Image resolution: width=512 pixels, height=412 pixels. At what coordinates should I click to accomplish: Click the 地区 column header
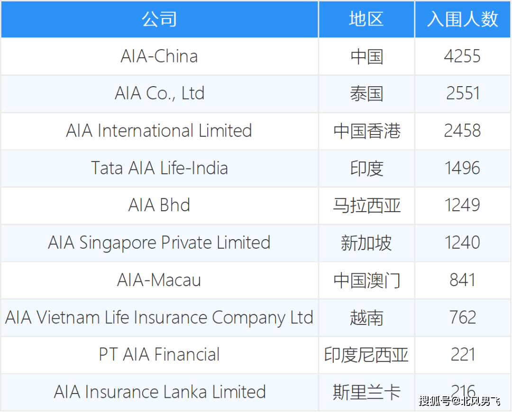[x=366, y=19]
